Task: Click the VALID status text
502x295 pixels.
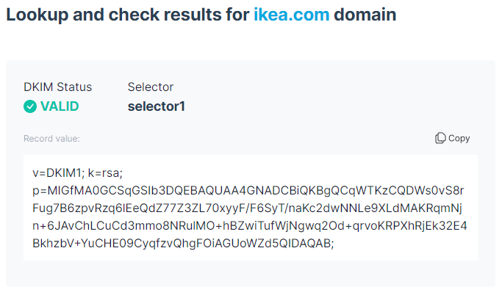Action: coord(60,106)
